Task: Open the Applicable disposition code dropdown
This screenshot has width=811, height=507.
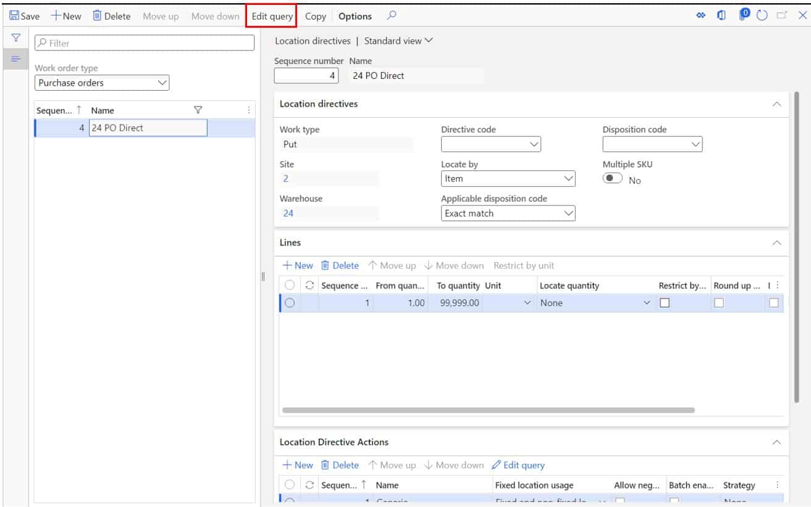Action: 568,213
